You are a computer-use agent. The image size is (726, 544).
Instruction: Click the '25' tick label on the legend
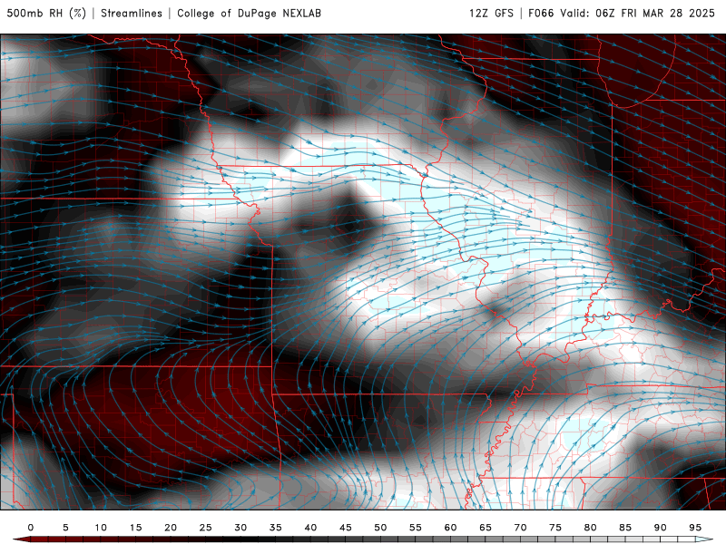pos(206,528)
